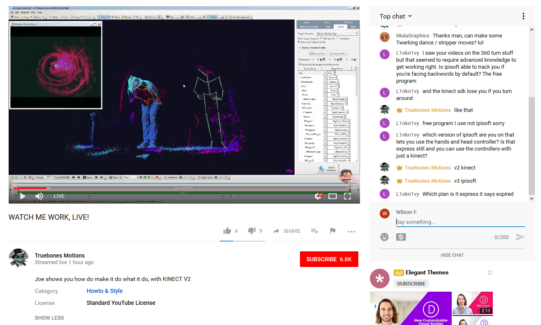The height and width of the screenshot is (325, 541).
Task: Open the Help menu in Mocap Studio
Action: 39,12
